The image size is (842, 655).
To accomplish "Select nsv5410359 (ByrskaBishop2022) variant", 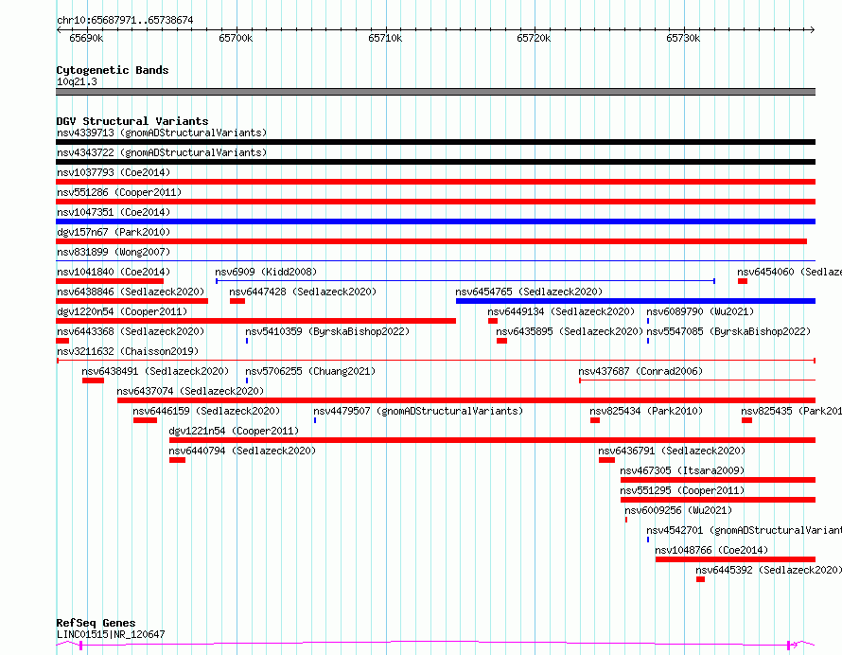I will 327,331.
